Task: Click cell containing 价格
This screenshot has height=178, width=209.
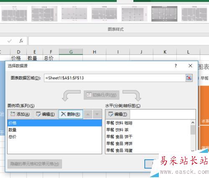Action: [18, 58]
